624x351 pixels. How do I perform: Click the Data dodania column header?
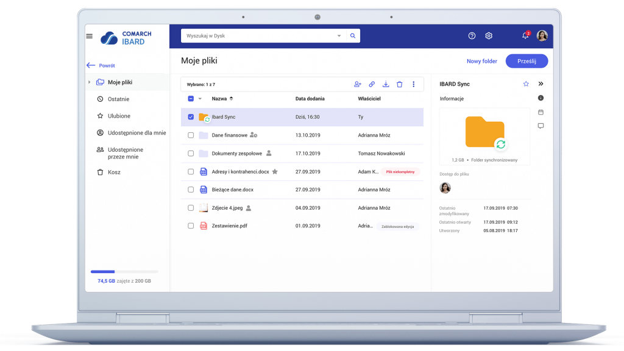click(x=310, y=99)
